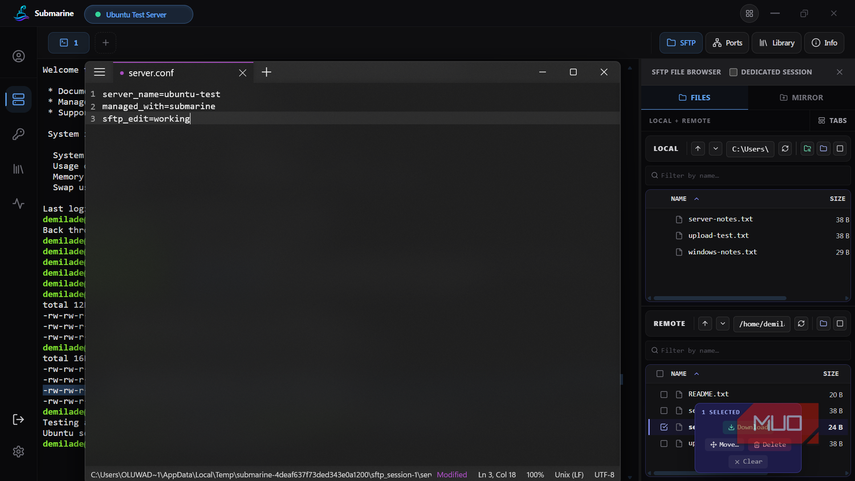Click the server-notes.txt file icon

[x=679, y=219]
